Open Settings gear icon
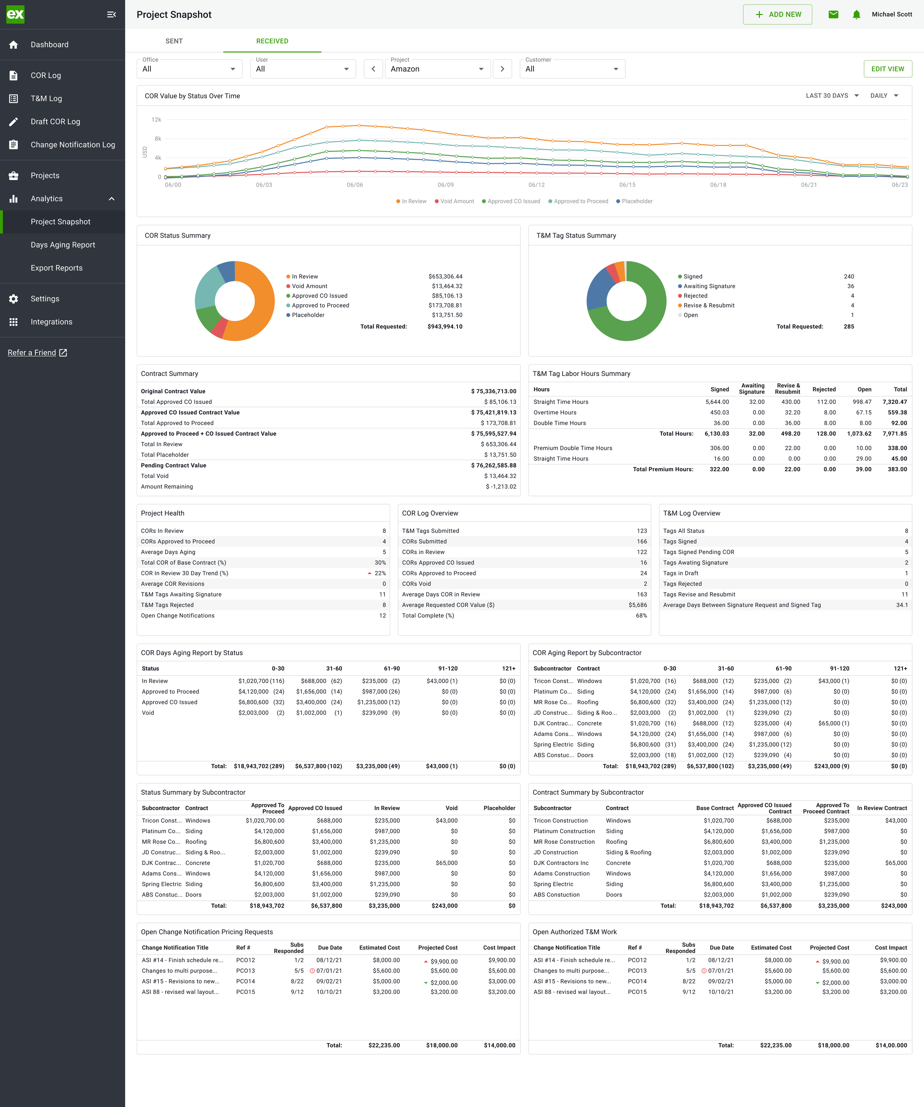 14,299
